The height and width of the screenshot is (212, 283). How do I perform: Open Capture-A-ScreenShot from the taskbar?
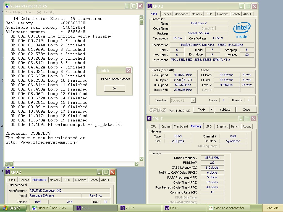pos(228,208)
